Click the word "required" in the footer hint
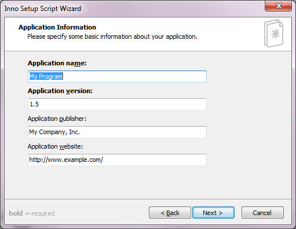 tap(43, 213)
